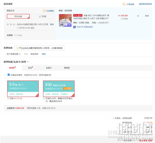Switch to the 优惠券 tab
The image size is (155, 143).
coord(12,68)
